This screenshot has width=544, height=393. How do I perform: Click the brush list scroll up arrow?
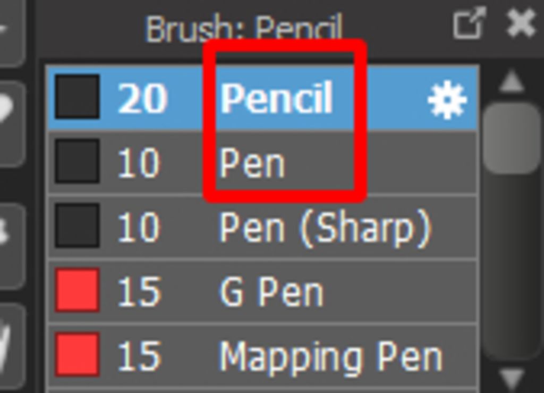(512, 82)
